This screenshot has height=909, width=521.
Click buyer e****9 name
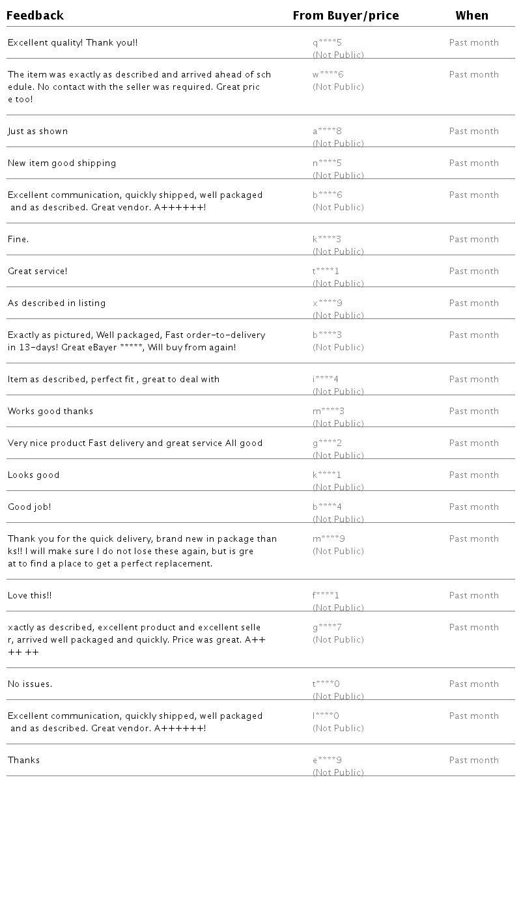(x=327, y=761)
